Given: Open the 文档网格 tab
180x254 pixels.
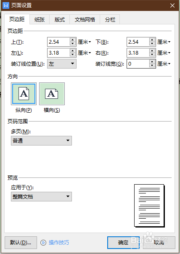Looking at the screenshot, I should coord(85,20).
